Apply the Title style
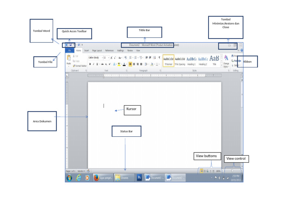 (214, 61)
